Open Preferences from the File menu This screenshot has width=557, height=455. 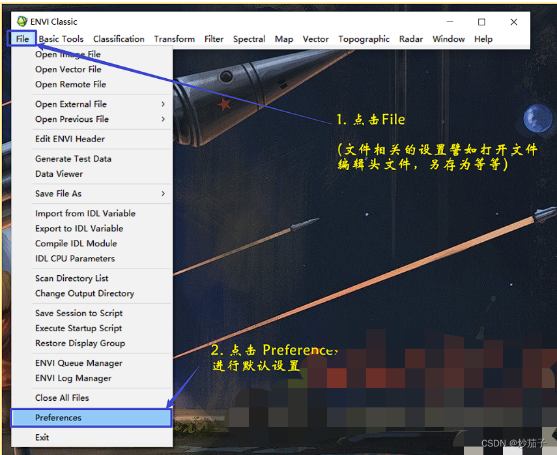point(92,418)
